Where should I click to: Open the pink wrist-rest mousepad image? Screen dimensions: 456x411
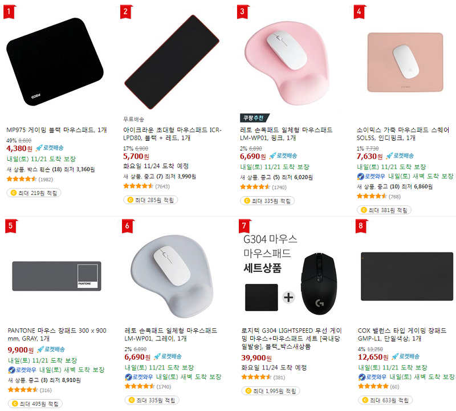click(x=287, y=63)
